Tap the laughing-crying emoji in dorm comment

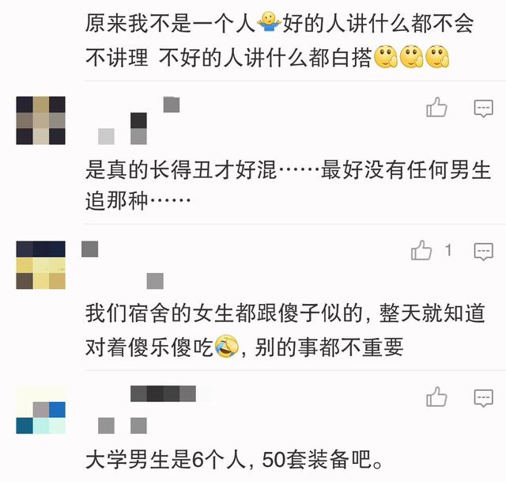226,347
